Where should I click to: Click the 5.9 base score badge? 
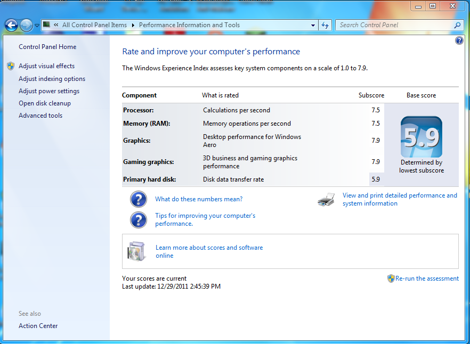click(421, 137)
